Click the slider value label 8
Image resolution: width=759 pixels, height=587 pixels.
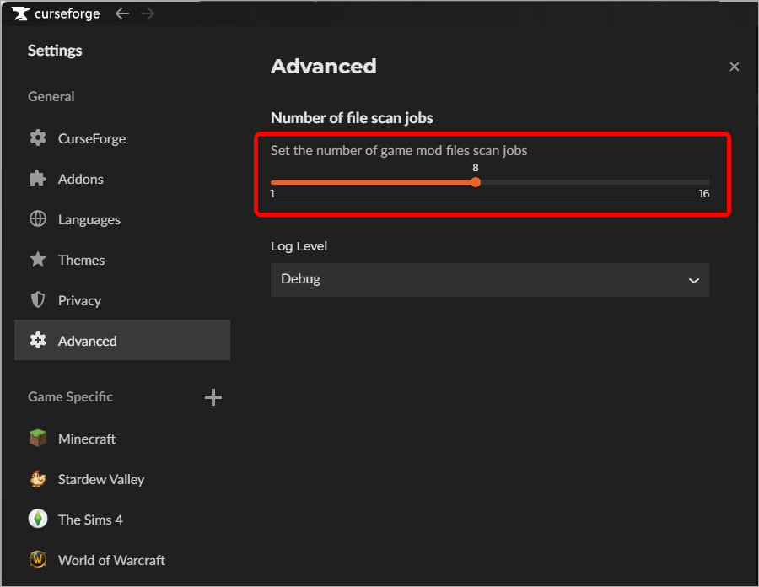click(476, 168)
